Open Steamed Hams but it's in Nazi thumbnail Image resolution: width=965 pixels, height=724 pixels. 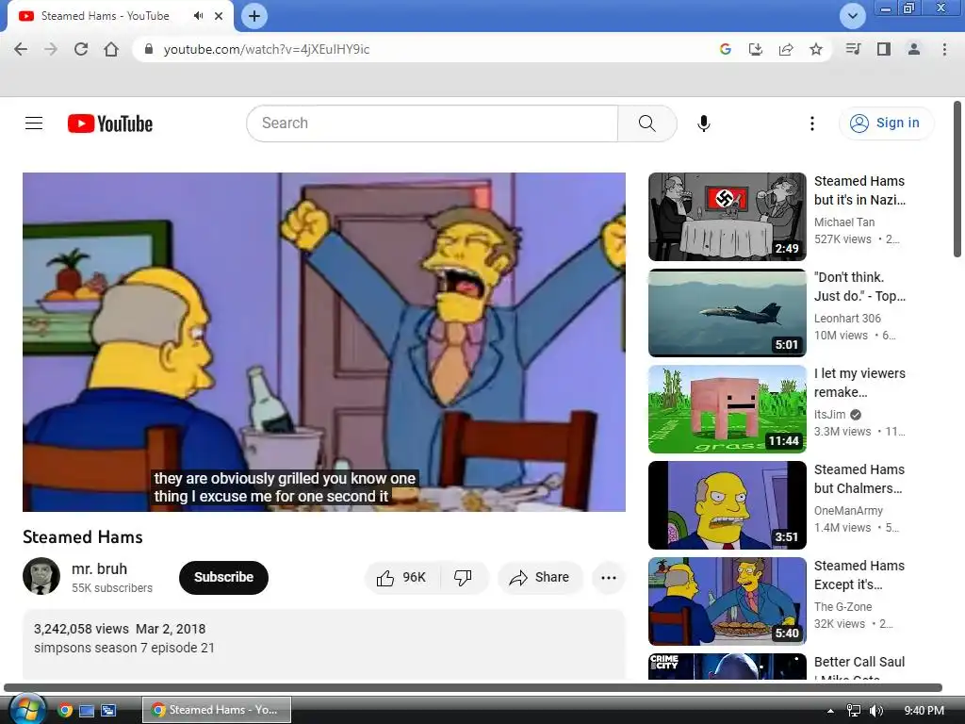tap(727, 217)
